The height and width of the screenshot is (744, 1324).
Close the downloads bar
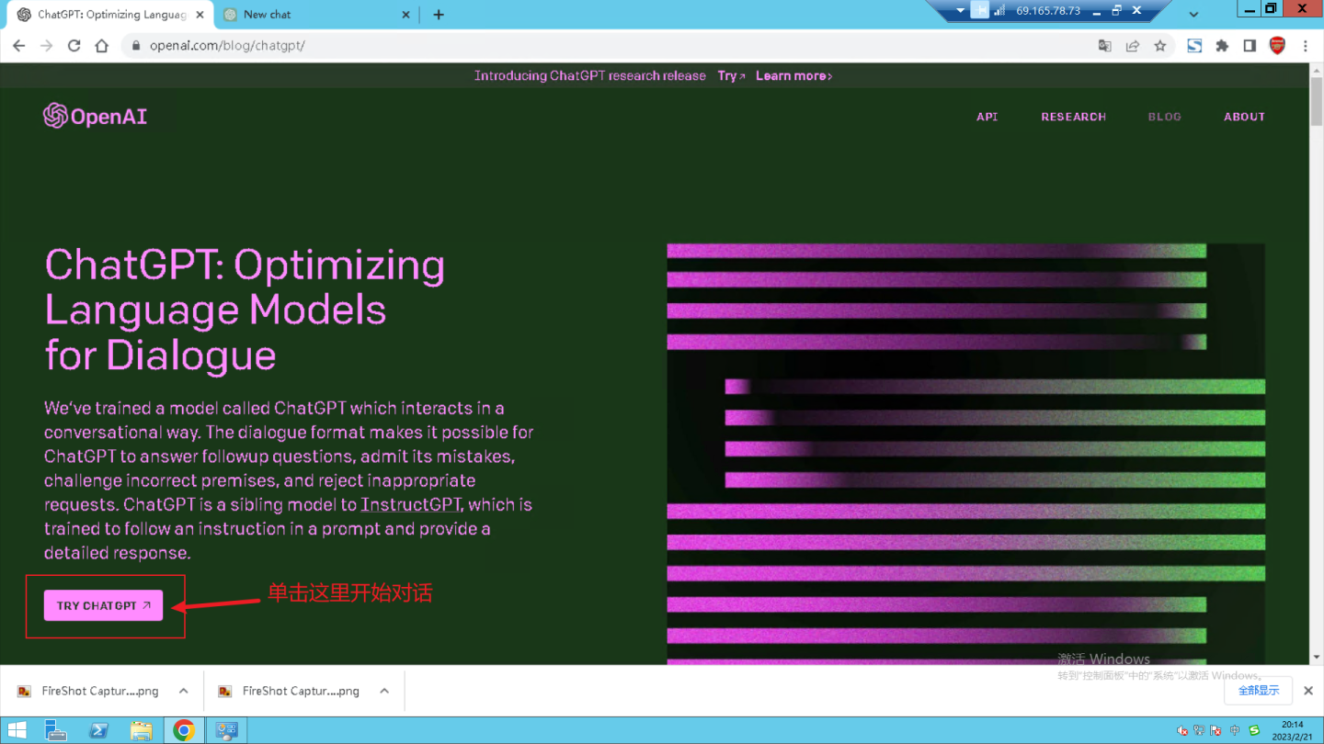(1307, 691)
